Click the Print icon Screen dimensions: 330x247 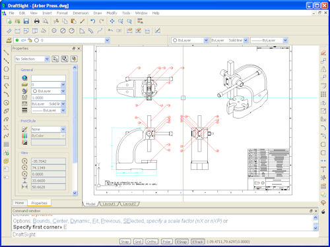[x=37, y=21]
